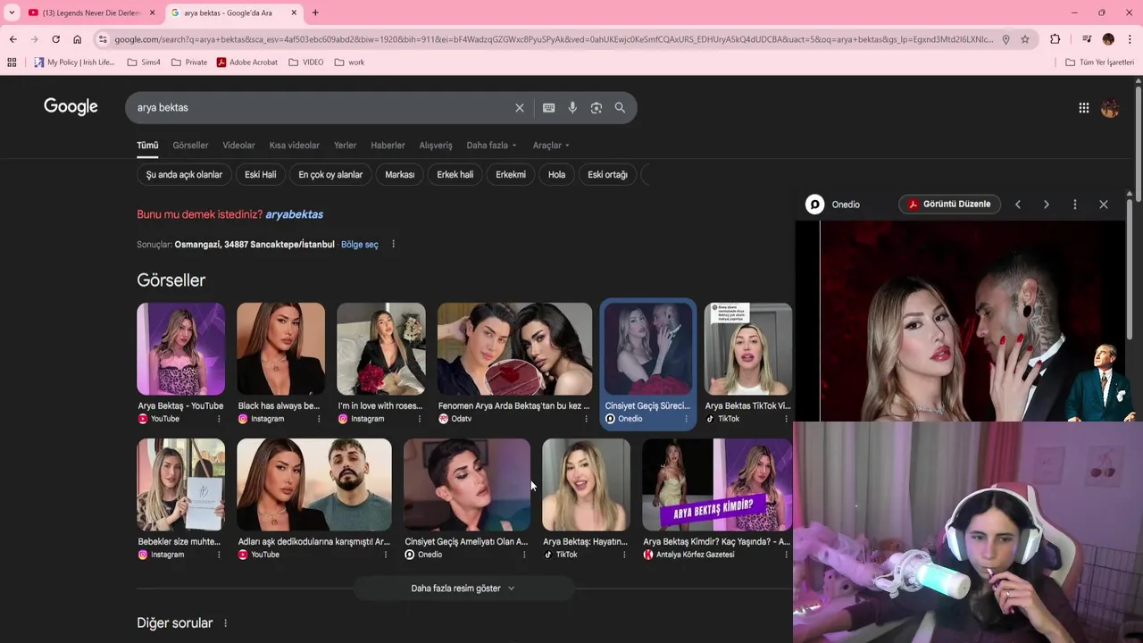Open site info icon in address bar
This screenshot has width=1143, height=643.
tap(103, 39)
